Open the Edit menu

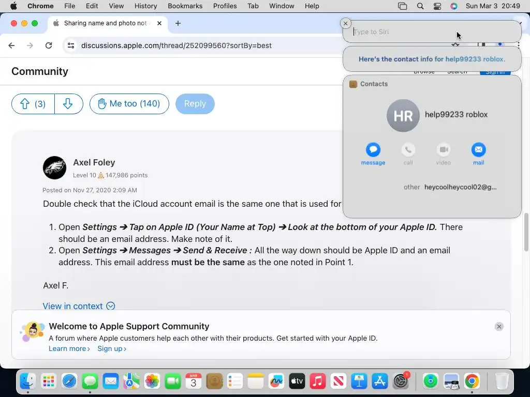point(92,6)
